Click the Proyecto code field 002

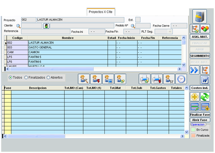(29, 20)
